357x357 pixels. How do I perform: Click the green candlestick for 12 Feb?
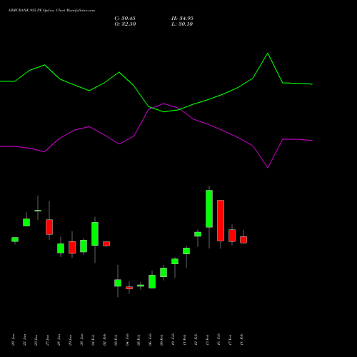tap(198, 234)
